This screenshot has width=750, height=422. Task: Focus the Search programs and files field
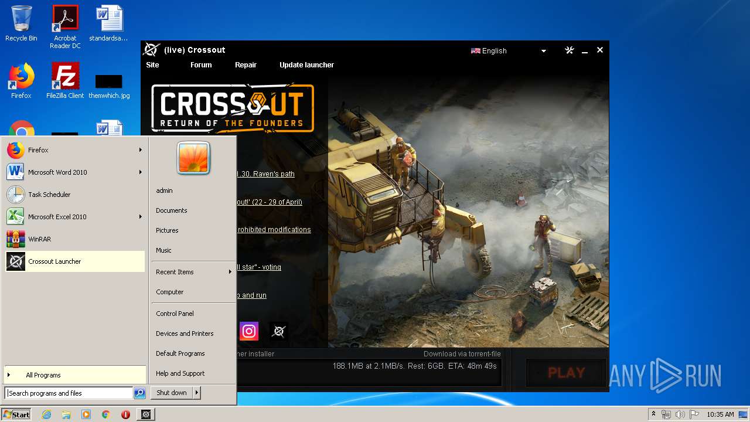click(69, 393)
